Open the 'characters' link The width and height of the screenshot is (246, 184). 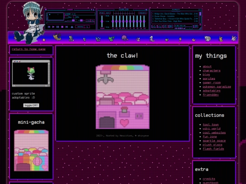pos(211,70)
